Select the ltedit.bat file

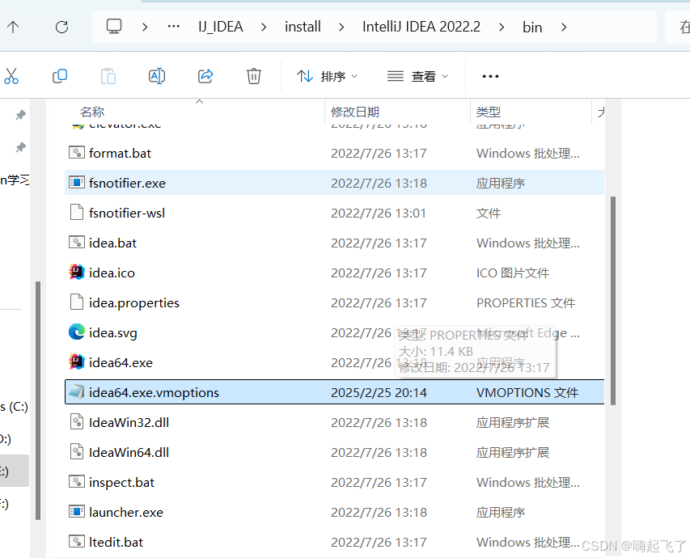pos(334,542)
